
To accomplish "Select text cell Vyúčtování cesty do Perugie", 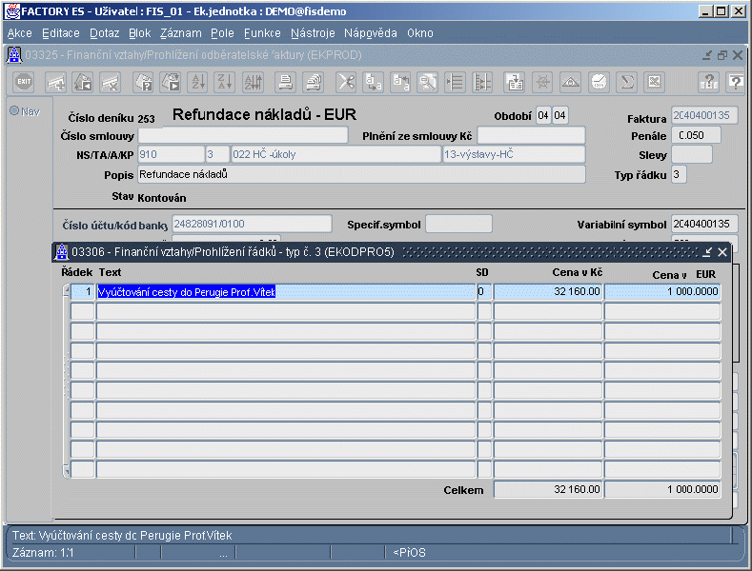I will coord(286,292).
